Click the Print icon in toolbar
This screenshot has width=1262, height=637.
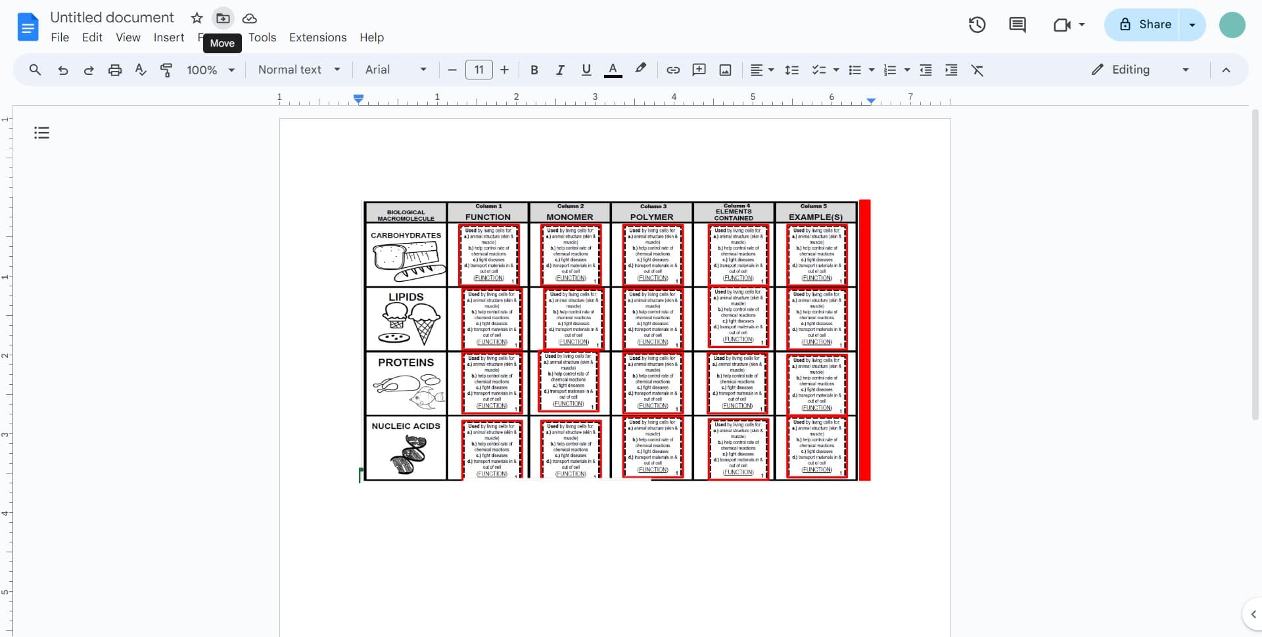115,70
